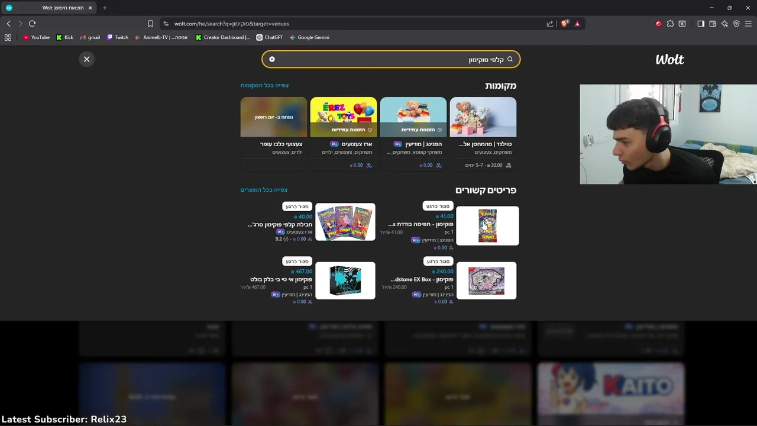Open the red recording extension icon
Image resolution: width=757 pixels, height=426 pixels.
click(x=658, y=24)
